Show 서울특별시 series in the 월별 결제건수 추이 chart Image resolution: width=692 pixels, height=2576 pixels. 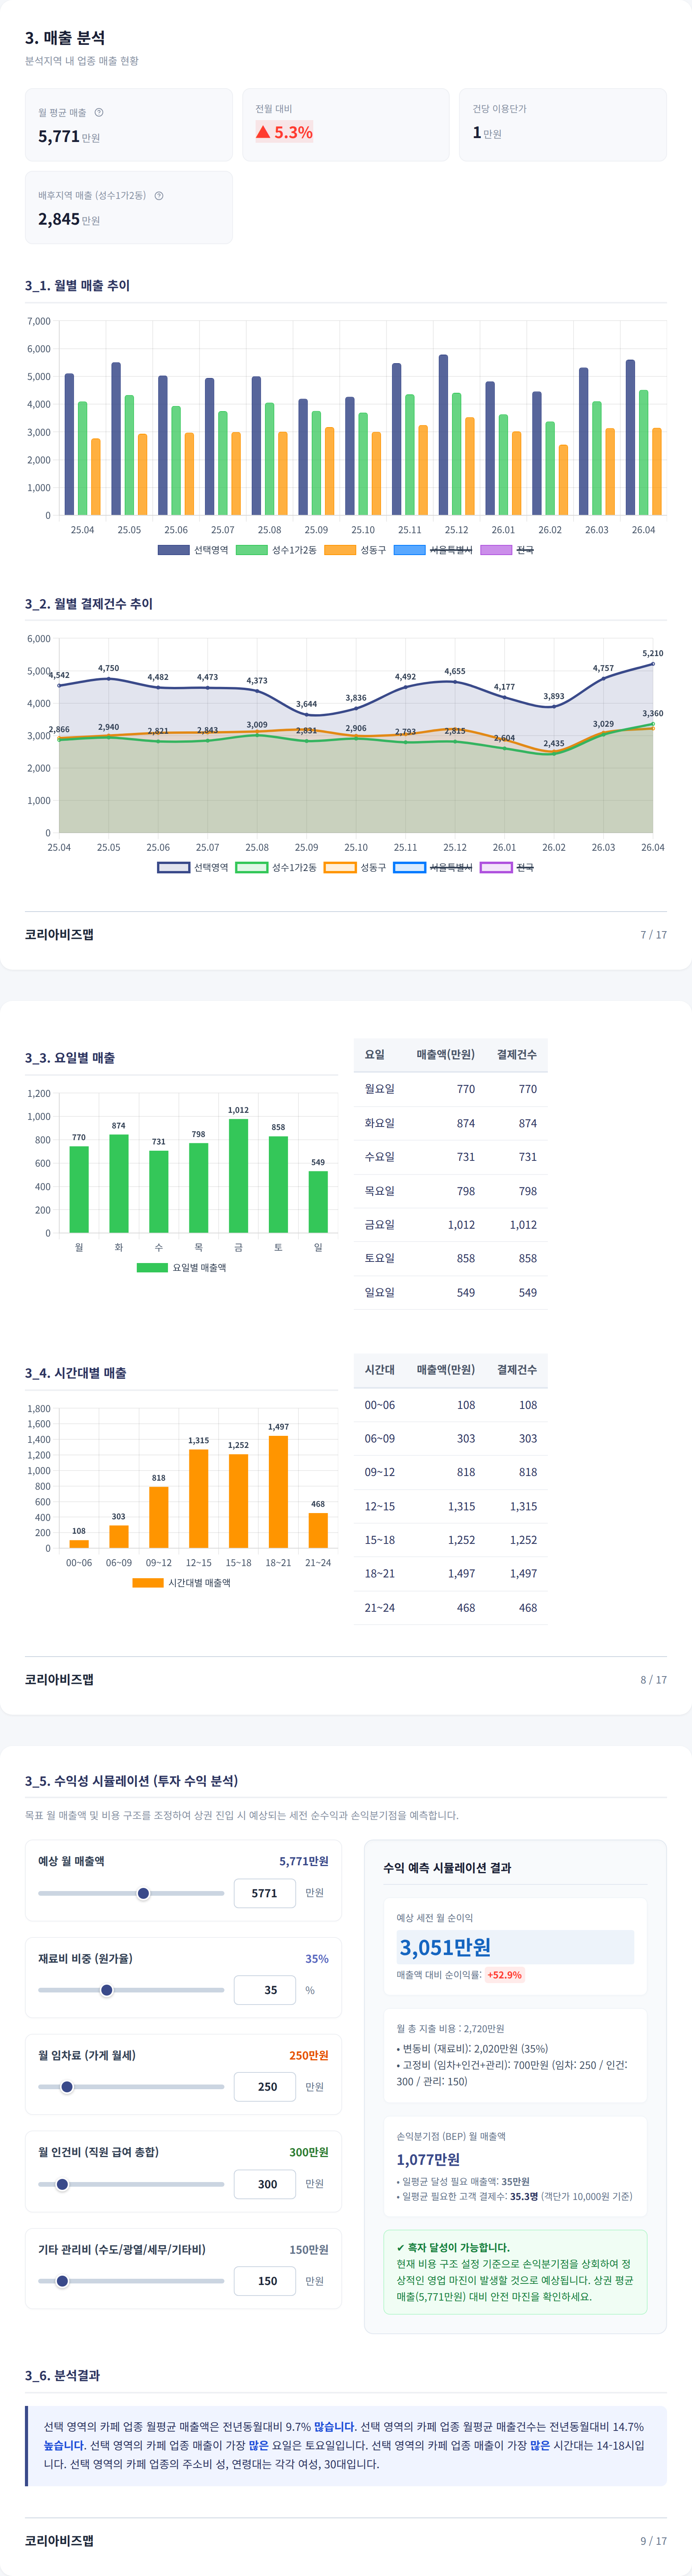(433, 867)
